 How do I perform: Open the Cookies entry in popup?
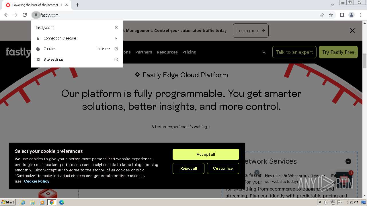click(x=77, y=49)
